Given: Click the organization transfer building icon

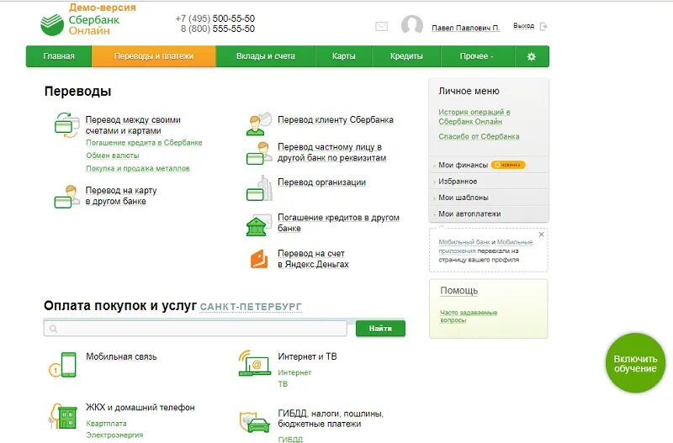Looking at the screenshot, I should tap(259, 188).
